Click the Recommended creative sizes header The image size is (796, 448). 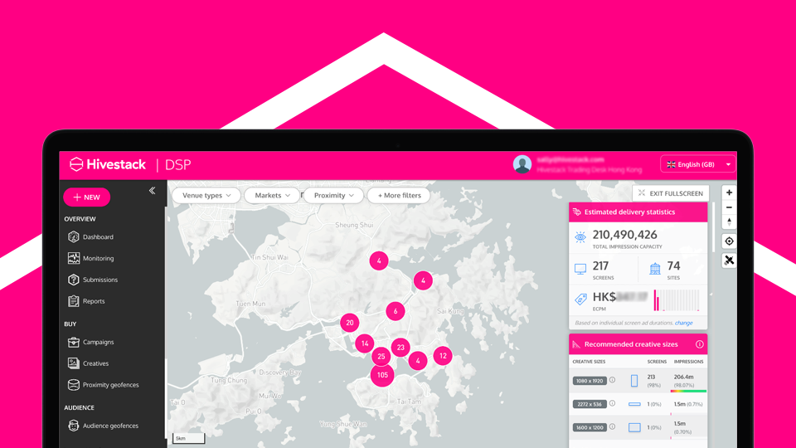[x=638, y=344]
